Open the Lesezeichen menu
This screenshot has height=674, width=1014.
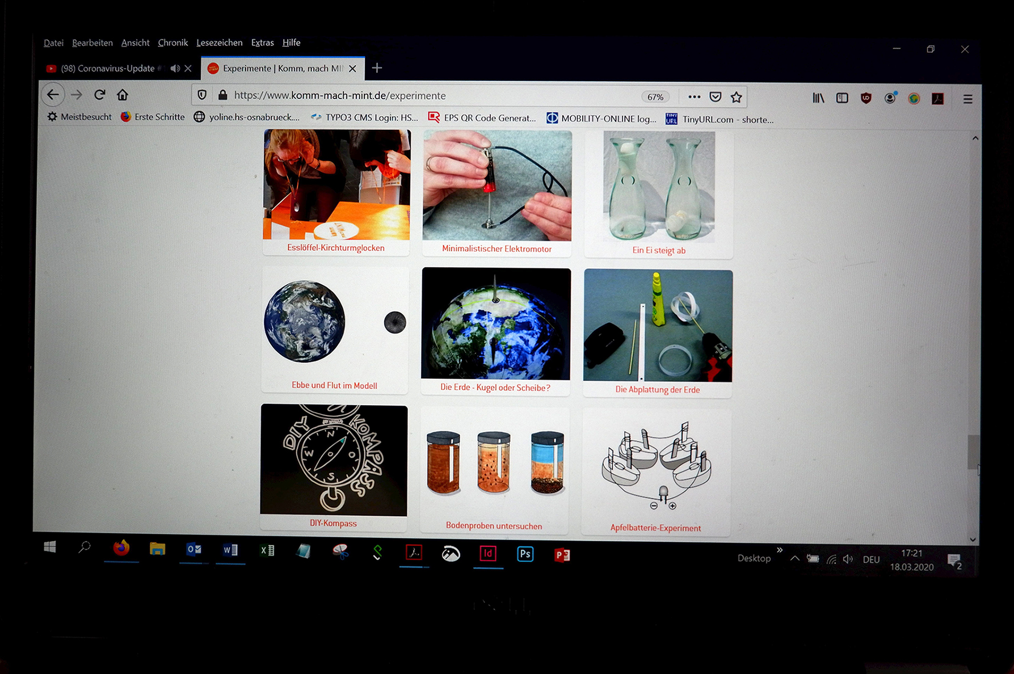pos(219,43)
